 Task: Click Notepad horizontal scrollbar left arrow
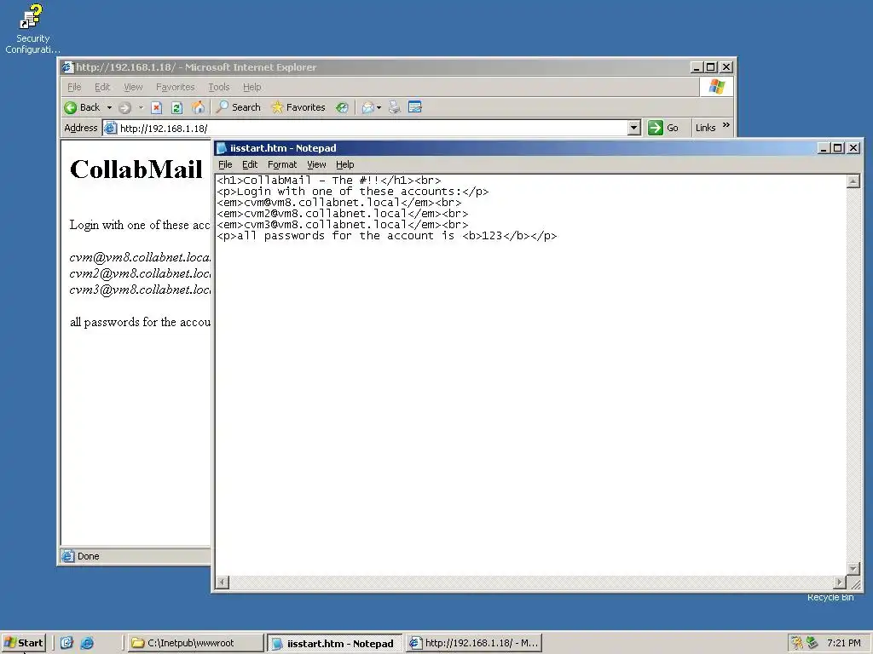point(223,582)
